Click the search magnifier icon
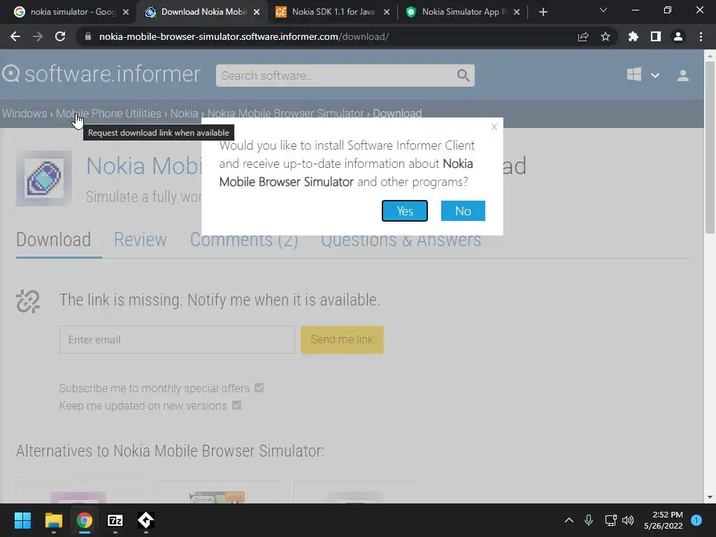The height and width of the screenshot is (537, 716). pos(463,76)
